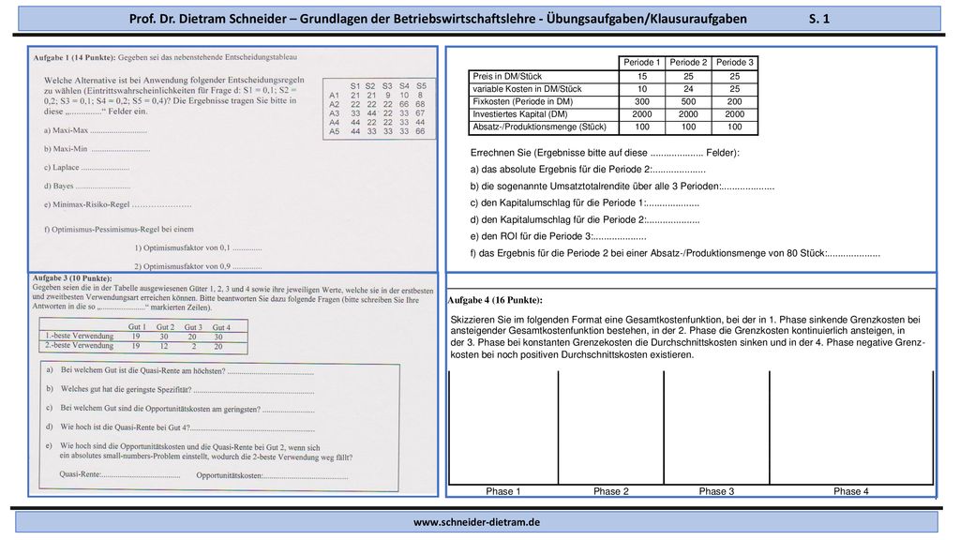Select the 'Aufgabe 1 (14 Punkte)' heading
Screen dimensions: 960x540
[74, 57]
